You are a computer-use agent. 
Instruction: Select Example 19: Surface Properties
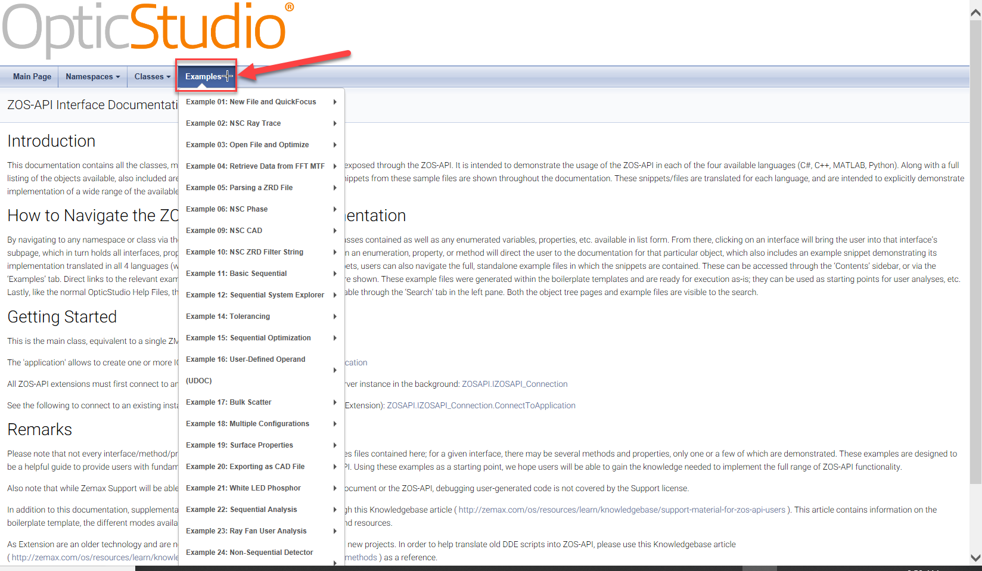tap(262, 445)
